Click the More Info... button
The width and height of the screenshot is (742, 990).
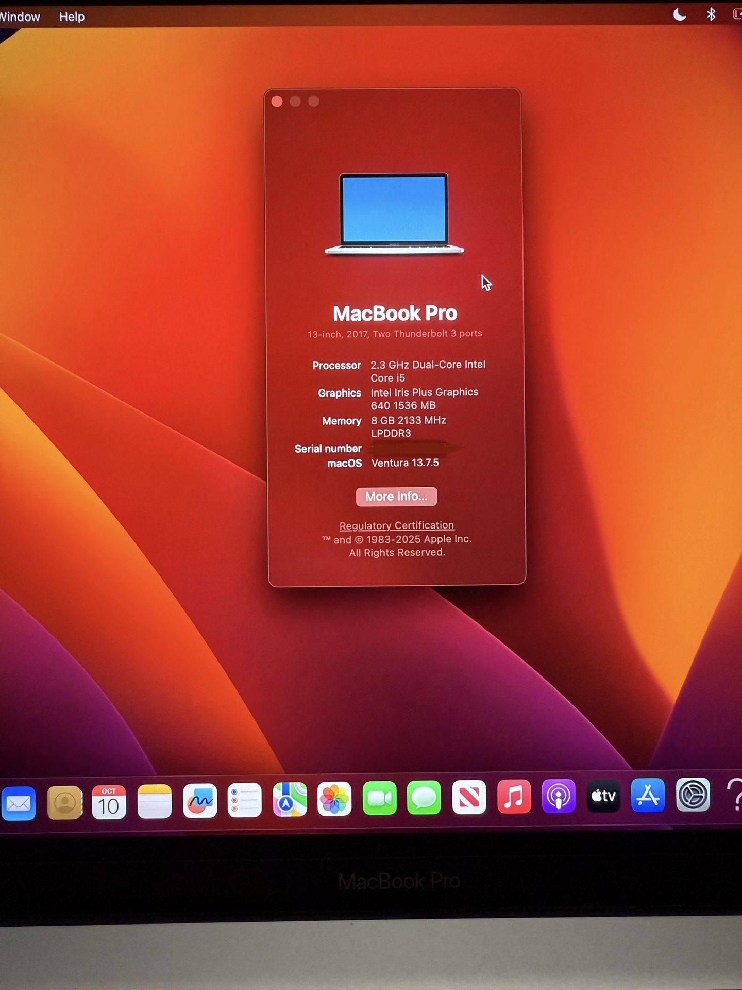coord(396,497)
